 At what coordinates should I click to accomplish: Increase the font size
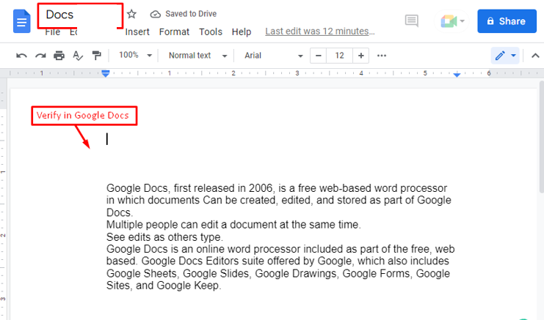coord(360,56)
